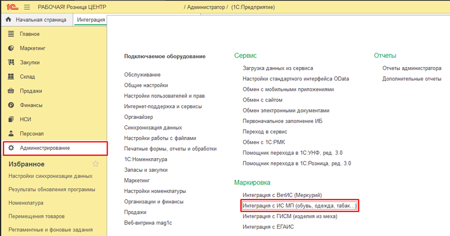Open Помощник перехода в 1С:УНФ, ред. 3.0
The height and width of the screenshot is (236, 450).
pos(292,153)
